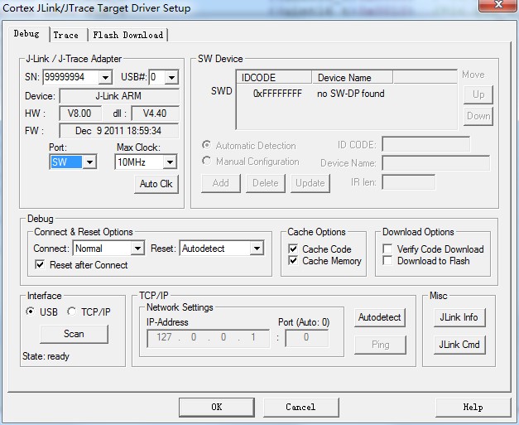
Task: Click the IP-Address field
Action: point(209,338)
